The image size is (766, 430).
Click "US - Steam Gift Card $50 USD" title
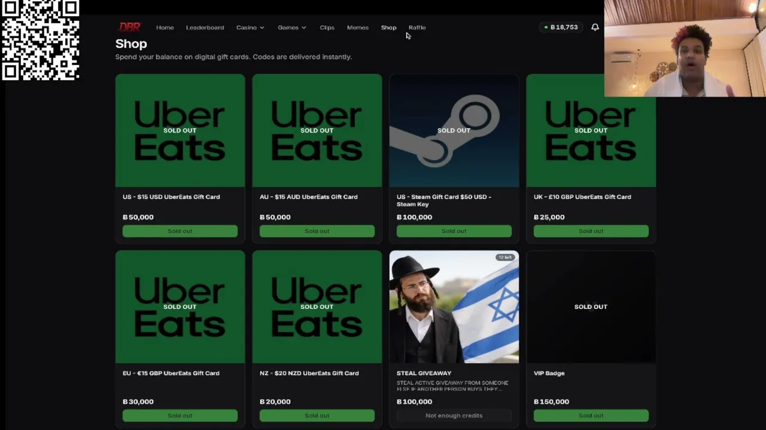coord(443,200)
